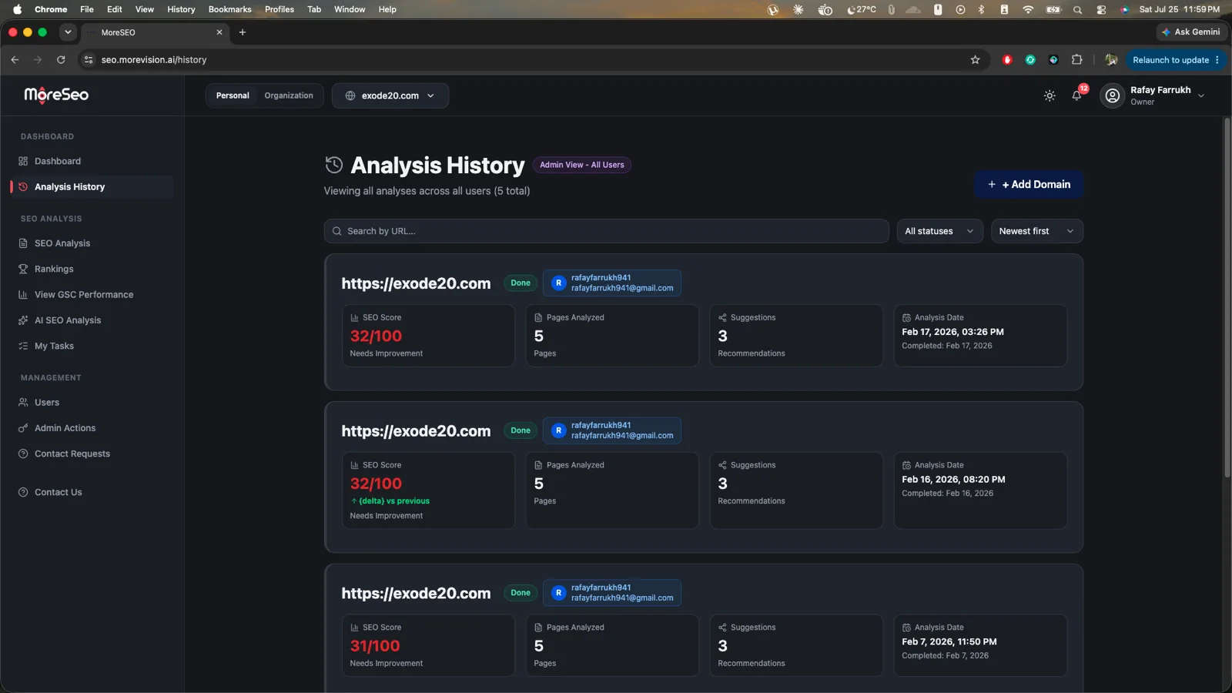Click the AI SEO Analysis sparkle icon
Image resolution: width=1232 pixels, height=693 pixels.
(23, 320)
